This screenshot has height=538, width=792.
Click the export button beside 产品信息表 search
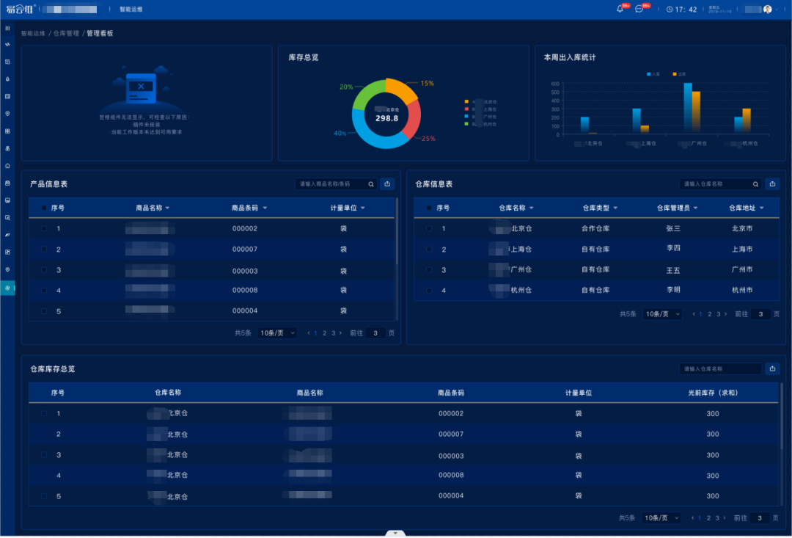tap(387, 184)
